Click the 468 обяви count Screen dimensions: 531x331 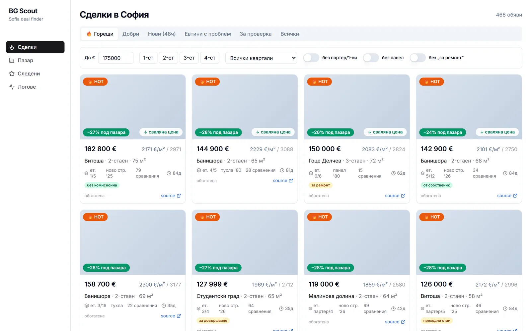pos(509,15)
